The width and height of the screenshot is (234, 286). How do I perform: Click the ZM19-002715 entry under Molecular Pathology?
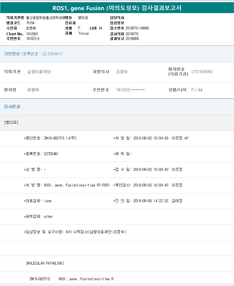[x=40, y=279]
